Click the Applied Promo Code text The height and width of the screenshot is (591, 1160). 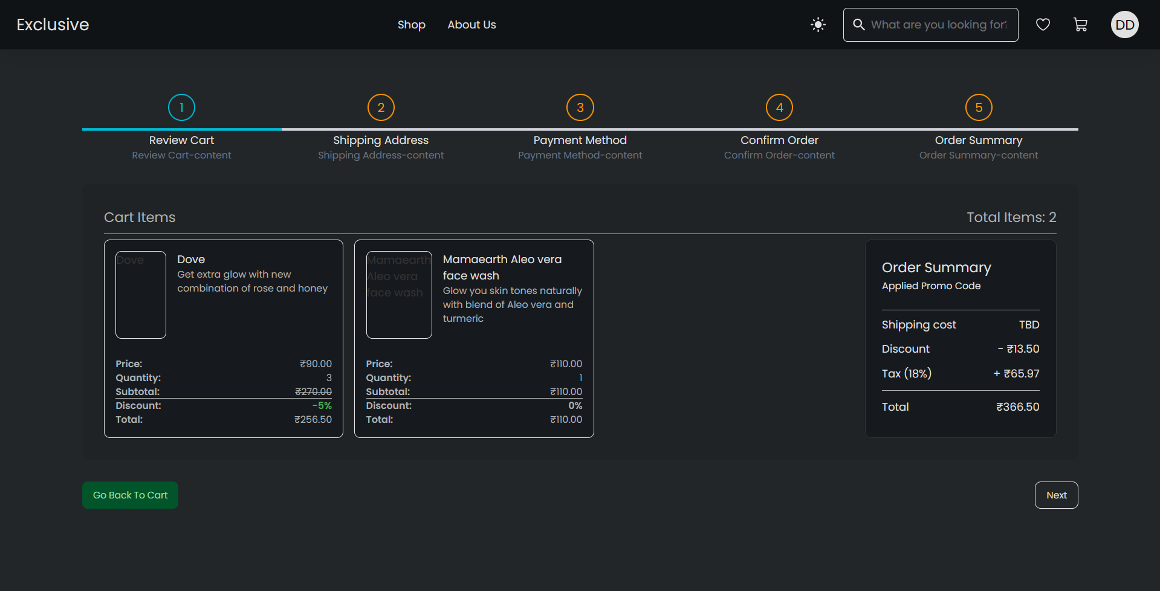click(x=931, y=286)
